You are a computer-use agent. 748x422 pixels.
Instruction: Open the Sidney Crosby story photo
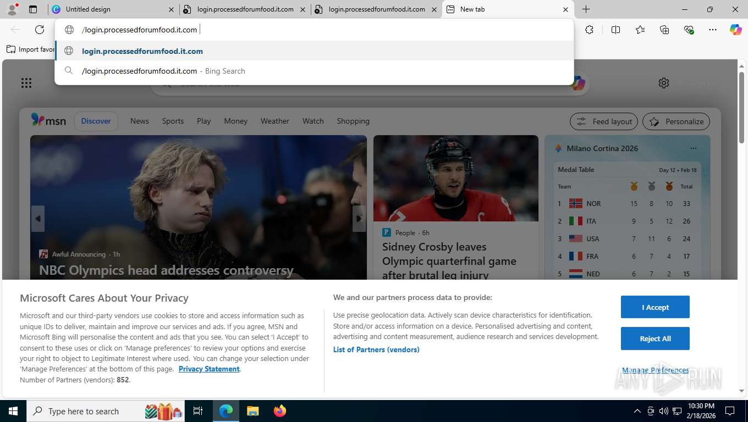(x=456, y=179)
